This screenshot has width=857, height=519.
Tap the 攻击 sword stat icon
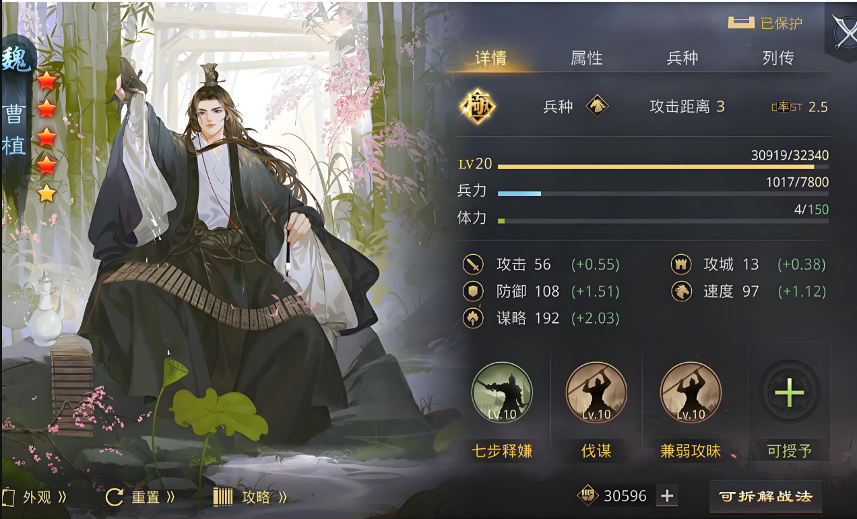[474, 264]
